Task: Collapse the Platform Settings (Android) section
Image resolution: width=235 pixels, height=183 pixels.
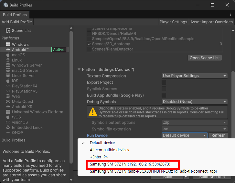Action: pyautogui.click(x=79, y=70)
